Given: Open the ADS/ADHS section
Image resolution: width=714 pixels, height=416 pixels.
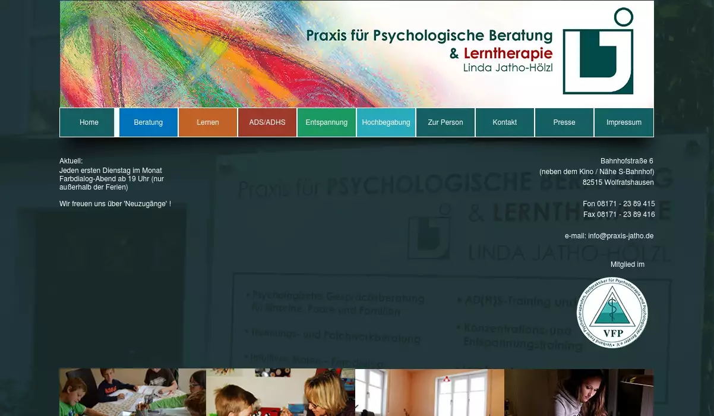Looking at the screenshot, I should tap(267, 122).
